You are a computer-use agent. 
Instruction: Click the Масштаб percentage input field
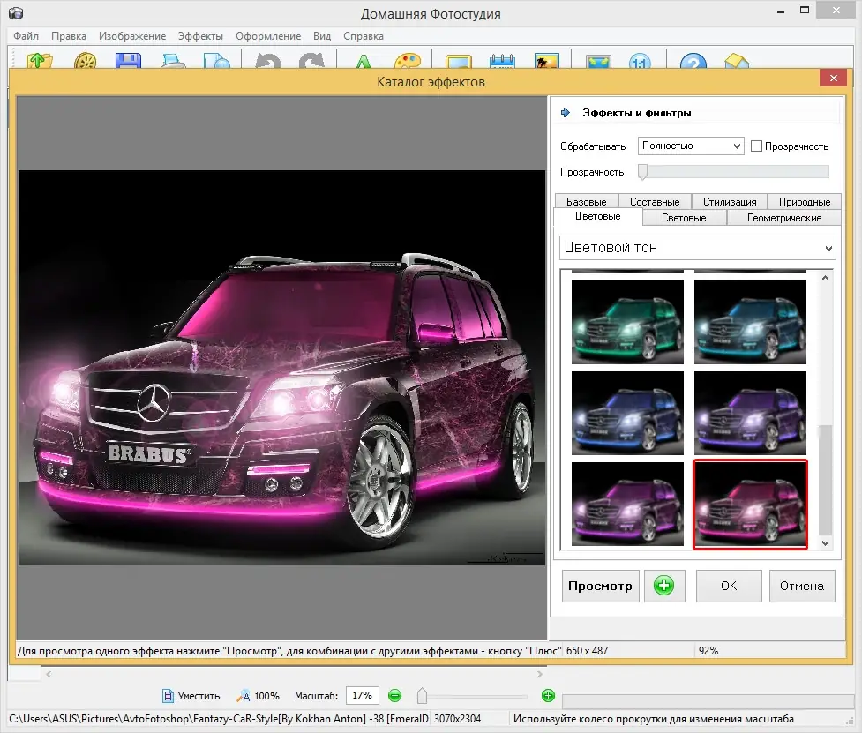362,696
